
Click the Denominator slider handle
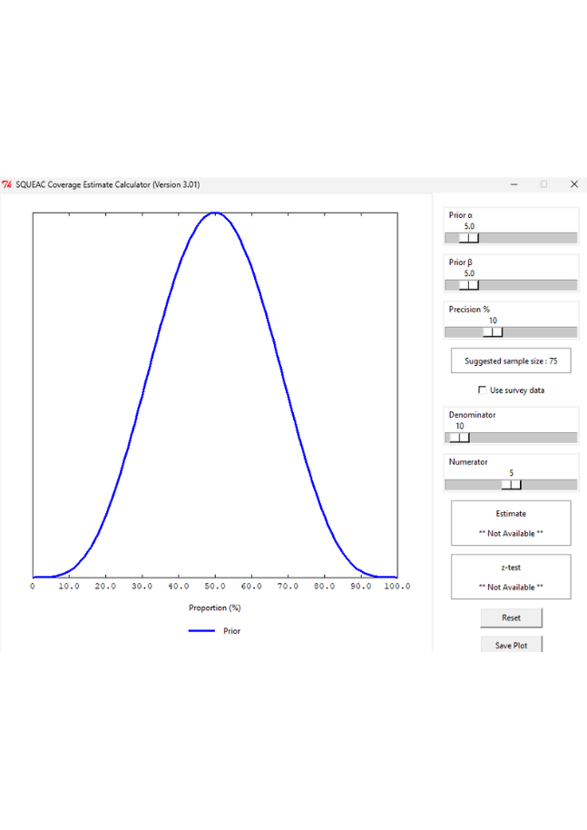point(459,437)
